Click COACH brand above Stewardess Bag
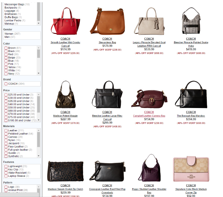Viewport: 223px width, 197px height. (x=107, y=39)
